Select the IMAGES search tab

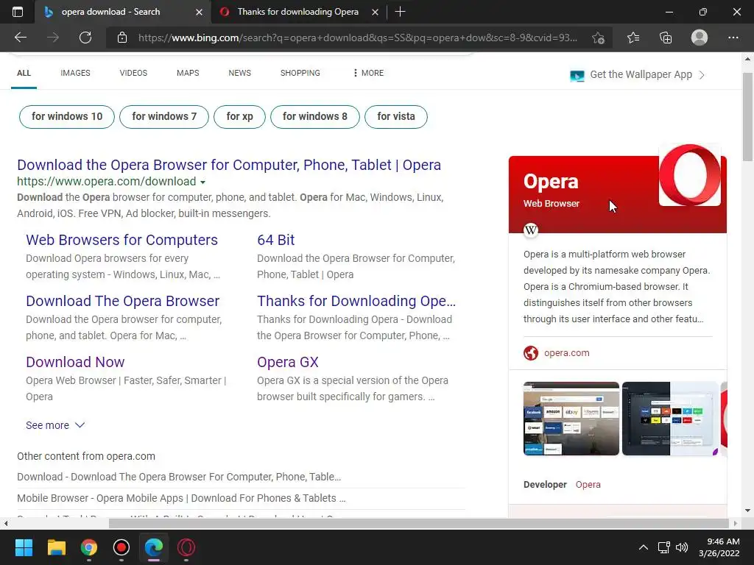76,73
